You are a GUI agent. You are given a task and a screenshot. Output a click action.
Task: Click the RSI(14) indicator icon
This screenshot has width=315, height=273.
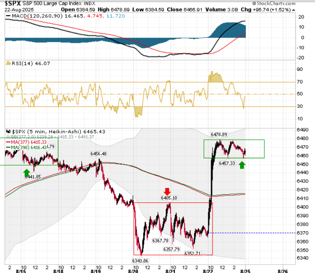(x=8, y=63)
